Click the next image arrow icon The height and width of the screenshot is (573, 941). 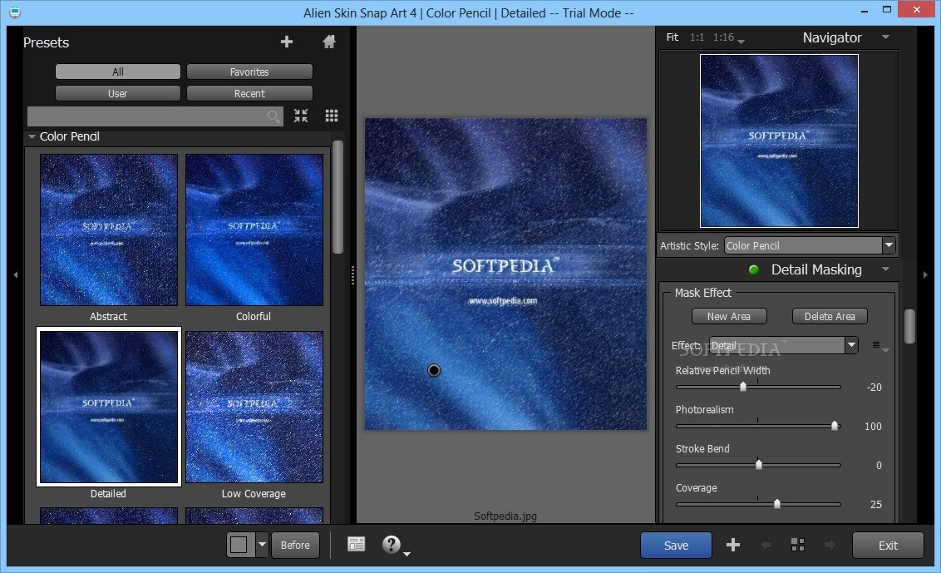(x=830, y=545)
